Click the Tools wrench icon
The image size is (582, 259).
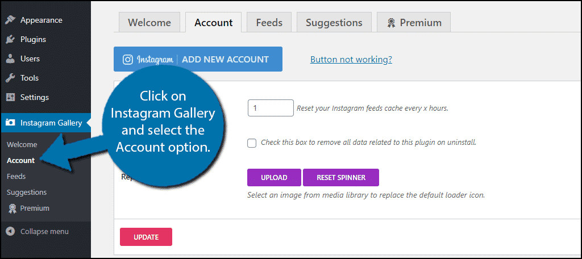tap(10, 78)
